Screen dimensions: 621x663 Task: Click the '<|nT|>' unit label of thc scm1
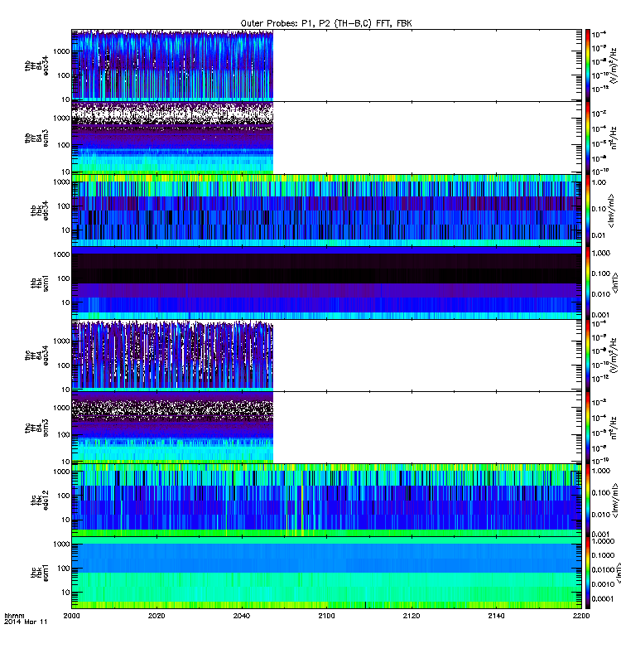point(617,573)
